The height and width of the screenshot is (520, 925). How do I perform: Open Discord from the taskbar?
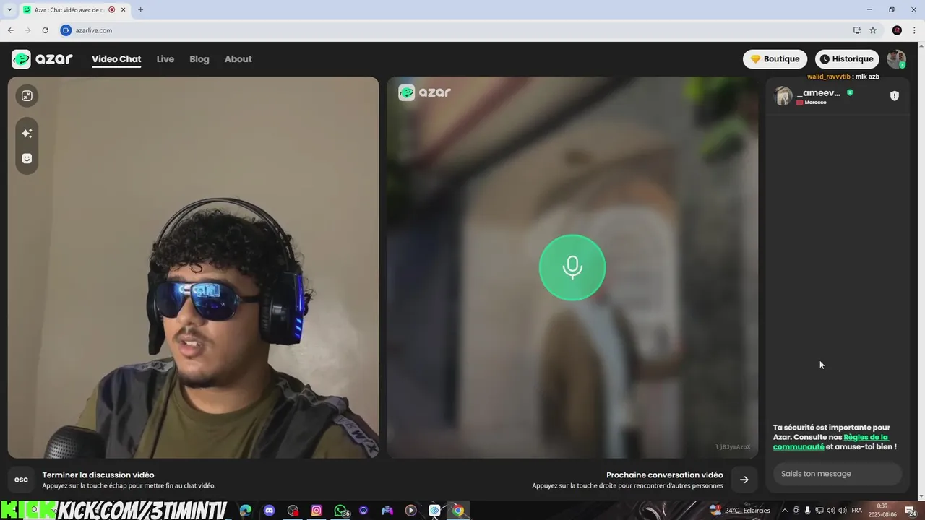[270, 511]
